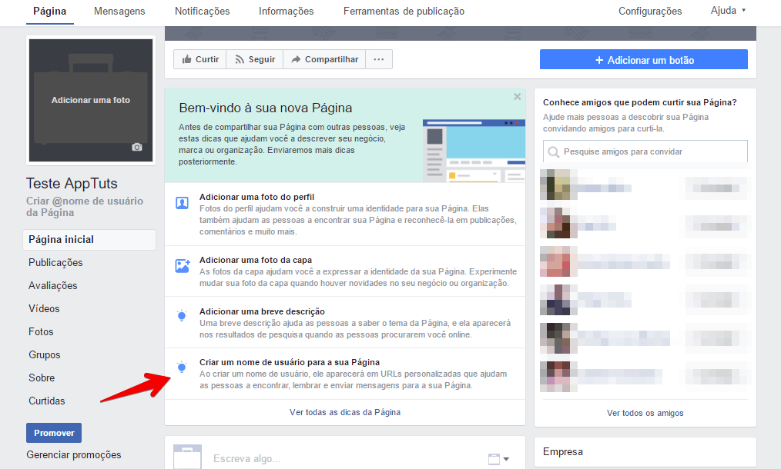Click lightbulb icon beside breve descrição
The height and width of the screenshot is (469, 781).
(182, 315)
